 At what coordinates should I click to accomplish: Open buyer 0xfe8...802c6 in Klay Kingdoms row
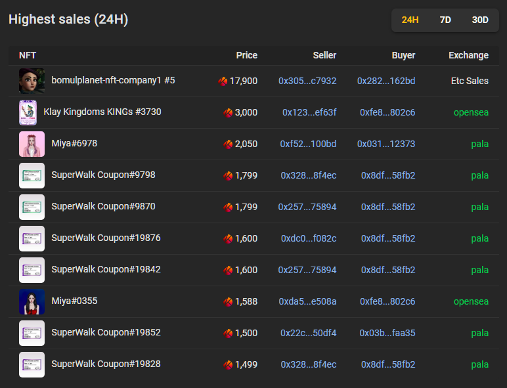click(x=387, y=112)
